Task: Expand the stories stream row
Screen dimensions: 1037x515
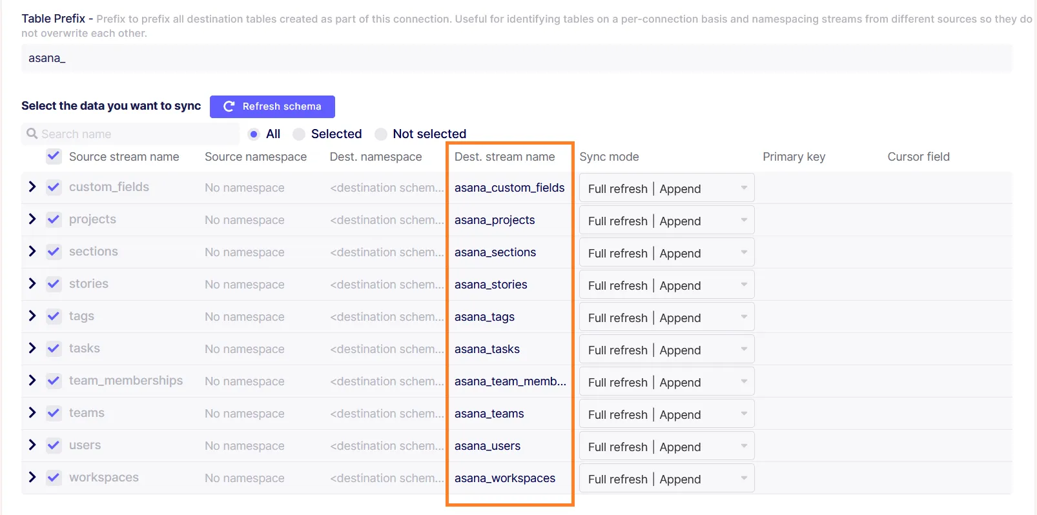Action: point(32,283)
